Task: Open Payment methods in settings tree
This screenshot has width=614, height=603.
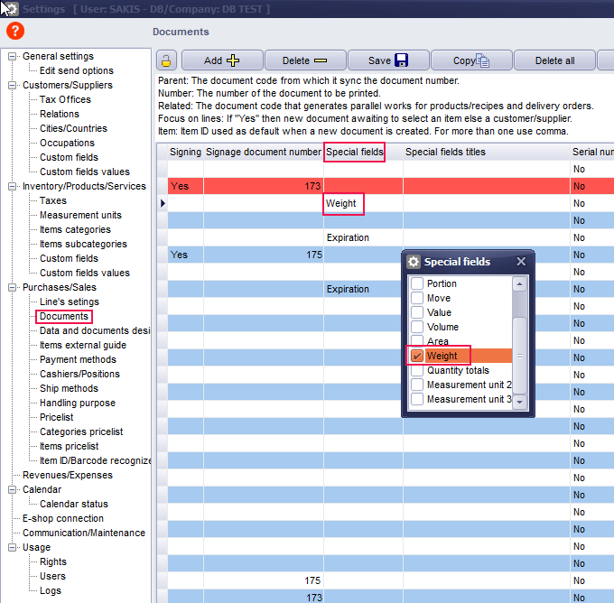Action: pos(78,359)
